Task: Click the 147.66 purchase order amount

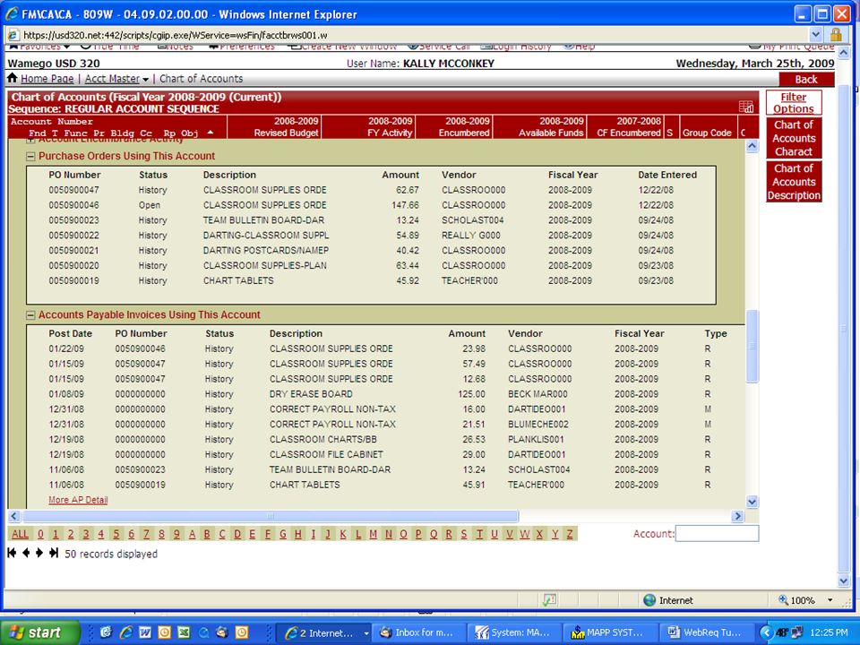Action: tap(405, 205)
